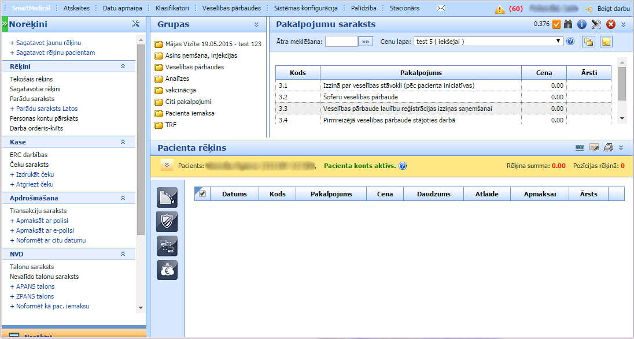
Task: Click Sagatavot jaunu rēķinu link
Action: click(45, 43)
